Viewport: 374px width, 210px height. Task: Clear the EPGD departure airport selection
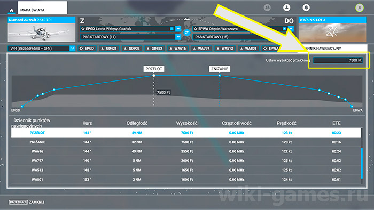[x=172, y=29]
